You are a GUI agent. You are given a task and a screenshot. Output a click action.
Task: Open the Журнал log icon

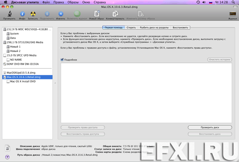point(233,14)
